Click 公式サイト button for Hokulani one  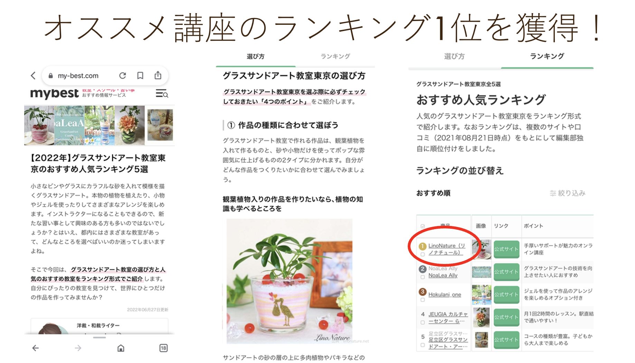pos(506,295)
